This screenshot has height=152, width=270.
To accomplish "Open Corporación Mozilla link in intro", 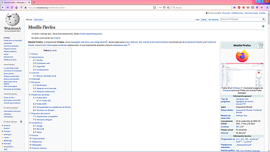I will pos(193,42).
